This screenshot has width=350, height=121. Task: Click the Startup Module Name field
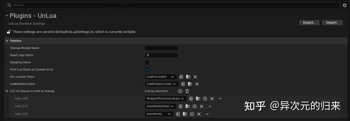[161, 48]
